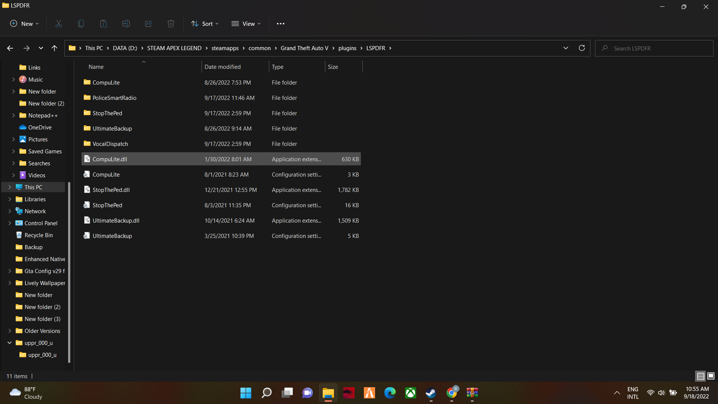Open the New item menu
The height and width of the screenshot is (404, 718).
tap(24, 24)
